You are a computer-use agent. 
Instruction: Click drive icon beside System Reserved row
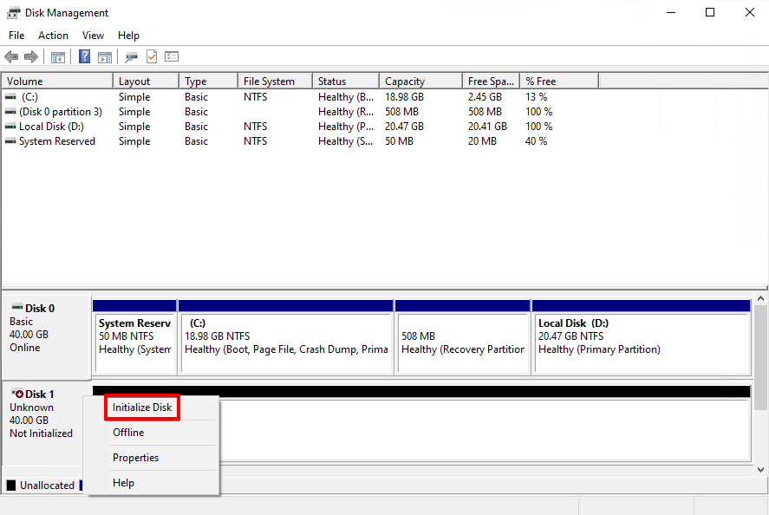click(10, 141)
